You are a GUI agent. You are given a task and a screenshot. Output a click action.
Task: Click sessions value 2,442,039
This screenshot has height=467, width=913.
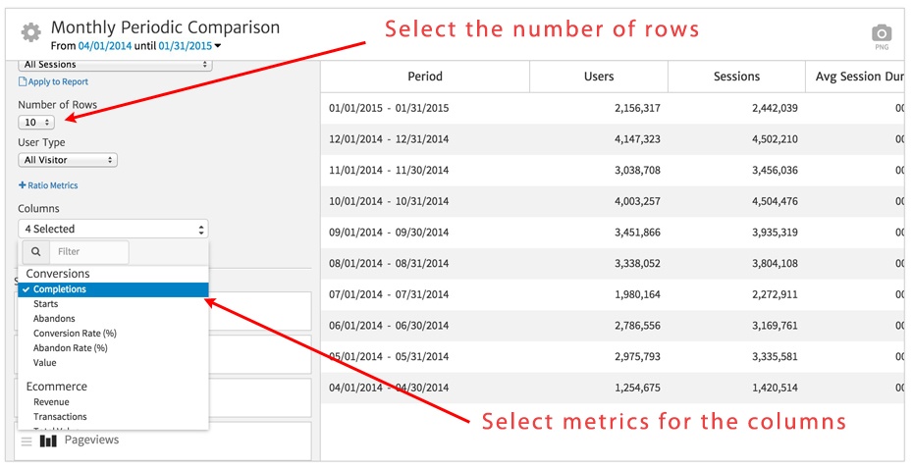point(775,108)
